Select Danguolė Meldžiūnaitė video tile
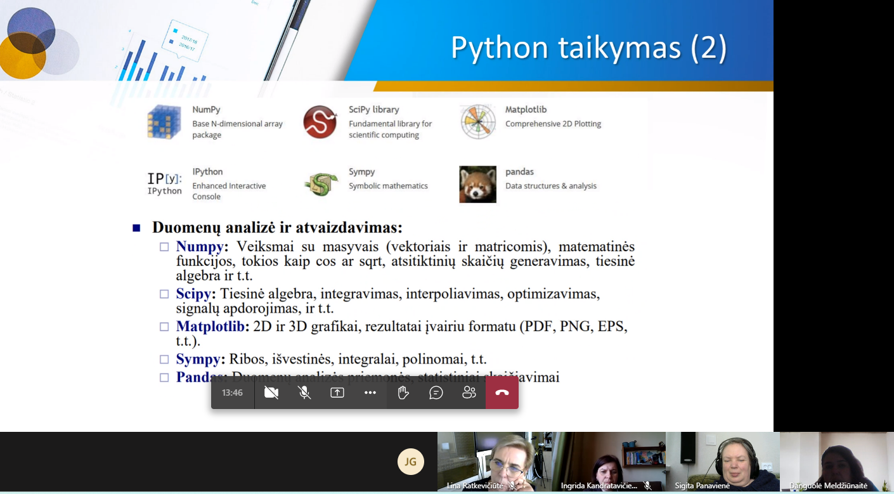 point(837,462)
